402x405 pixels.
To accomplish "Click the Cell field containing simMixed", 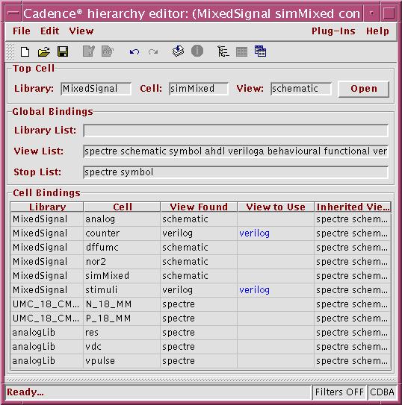I will click(199, 89).
